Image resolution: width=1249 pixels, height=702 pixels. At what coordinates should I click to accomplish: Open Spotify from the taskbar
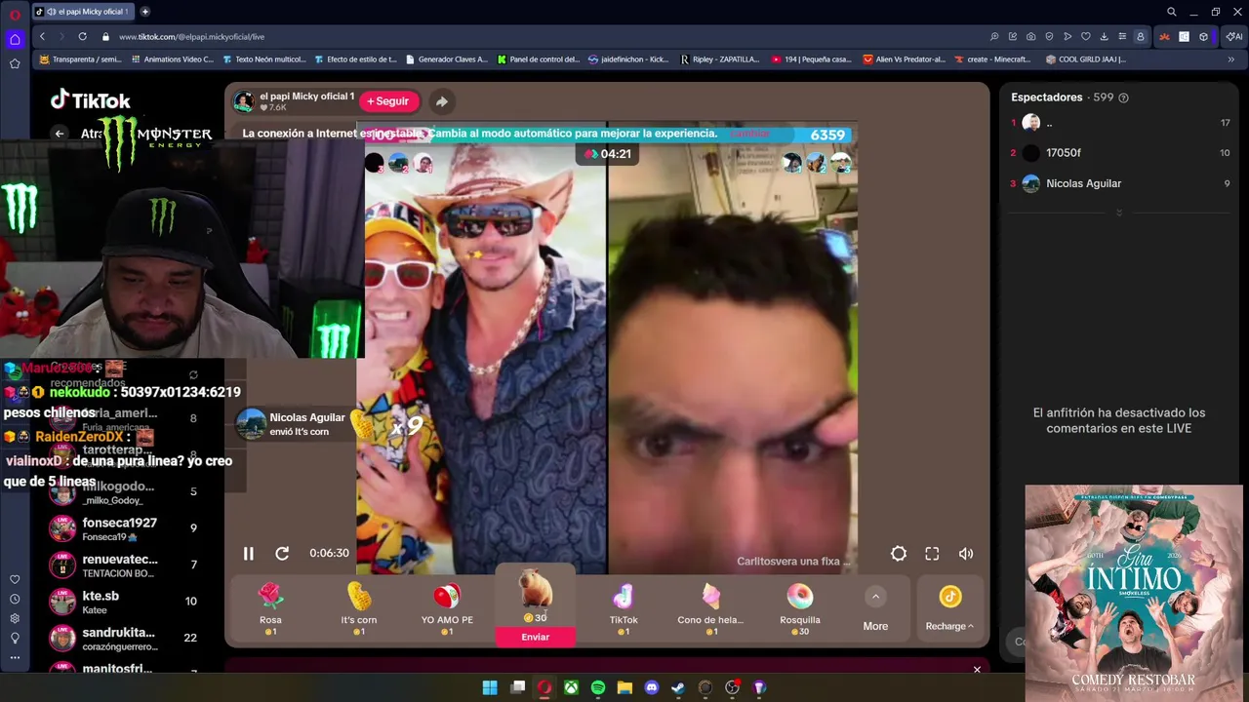click(x=598, y=687)
